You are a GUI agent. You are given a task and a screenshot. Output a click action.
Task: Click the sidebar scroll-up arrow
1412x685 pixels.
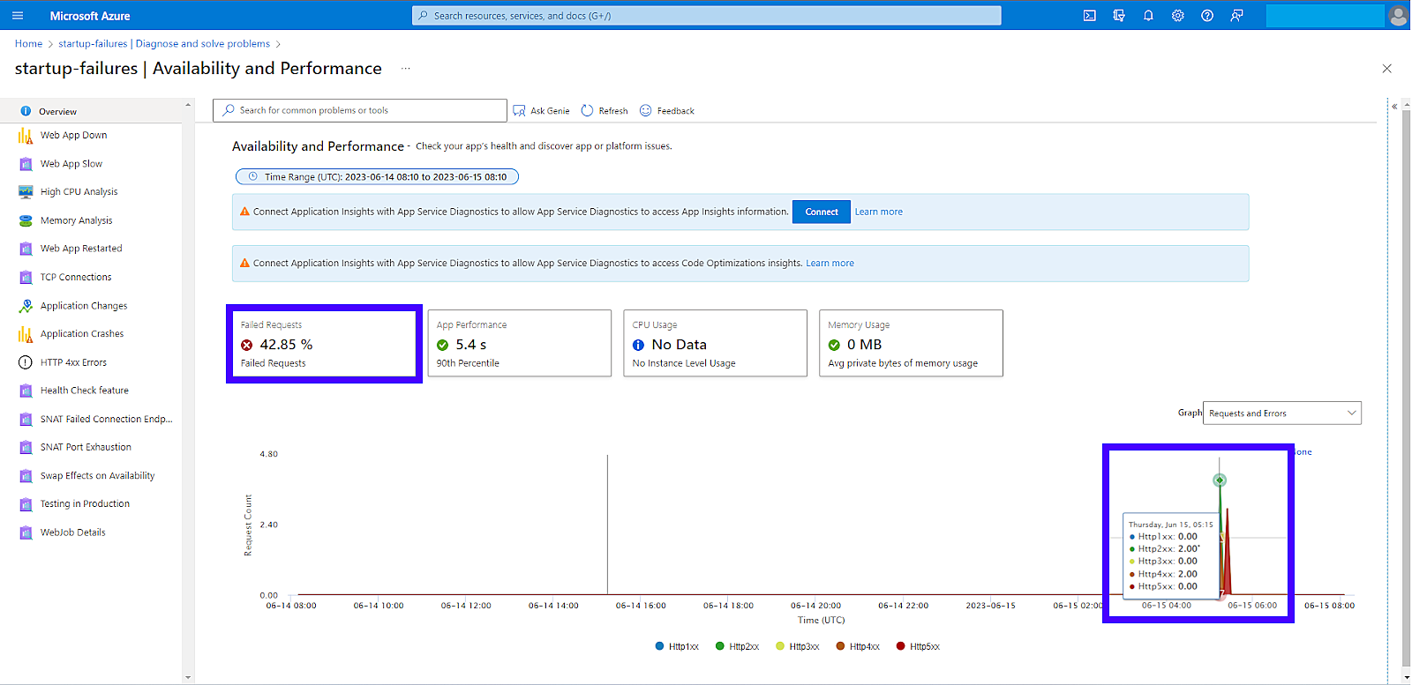(x=188, y=106)
